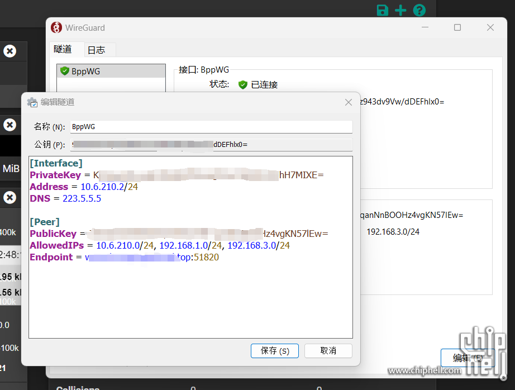Screen dimensions: 515x390
Task: Click the green save disk icon
Action: 382,10
